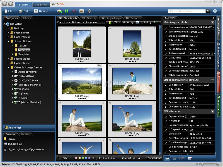Viewport: 223px width, 167px height.
Task: Toggle the star on DSC0015.jpg thumbnail
Action: pos(60,28)
